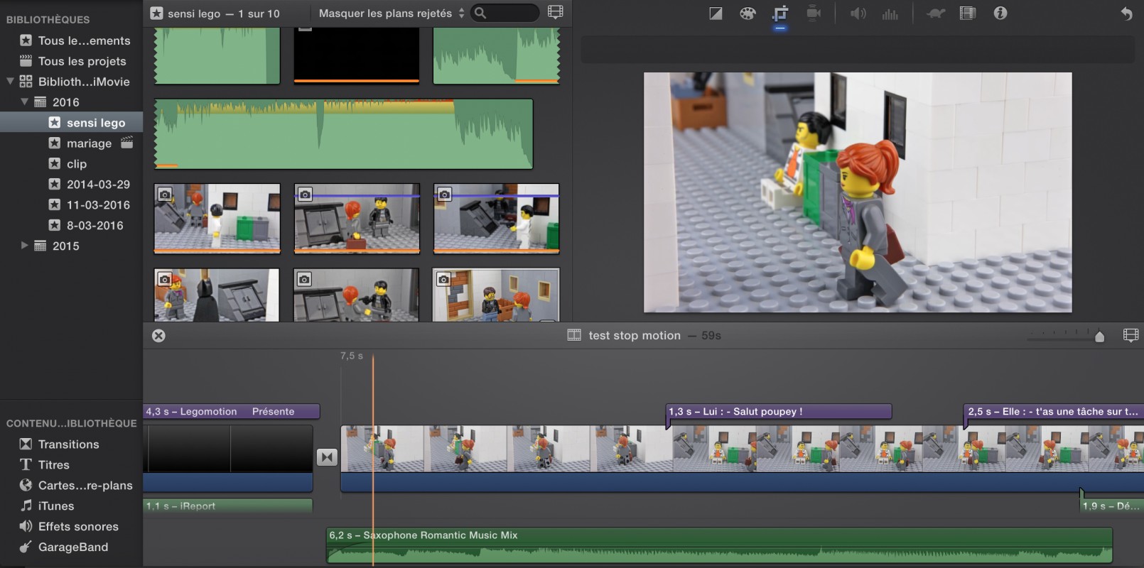Open the clip information inspector
Screen dimensions: 1144x568
tap(1000, 13)
